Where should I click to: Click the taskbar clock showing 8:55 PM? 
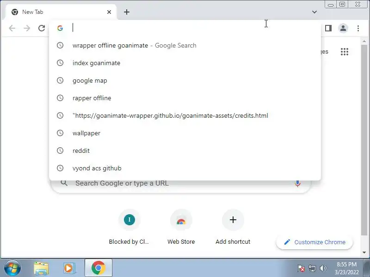click(x=346, y=268)
